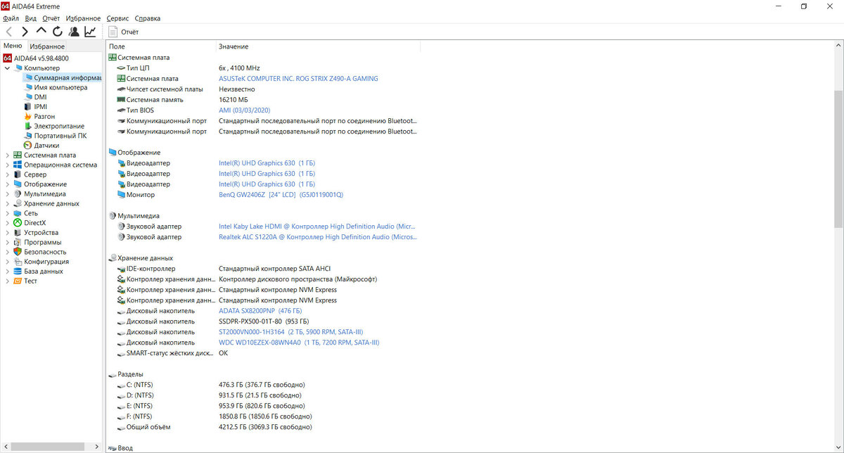Screen dimensions: 844x453
Task: Open the Вид menu
Action: pos(30,18)
